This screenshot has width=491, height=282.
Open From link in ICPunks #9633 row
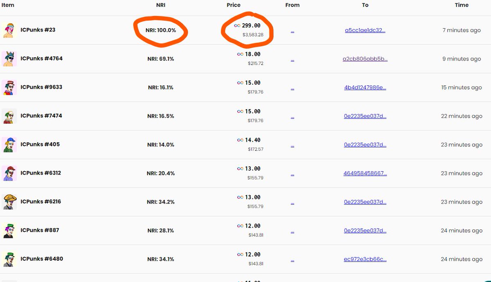coord(292,88)
